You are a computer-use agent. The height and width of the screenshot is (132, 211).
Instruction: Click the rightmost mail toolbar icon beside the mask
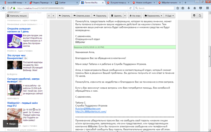[x=200, y=16]
